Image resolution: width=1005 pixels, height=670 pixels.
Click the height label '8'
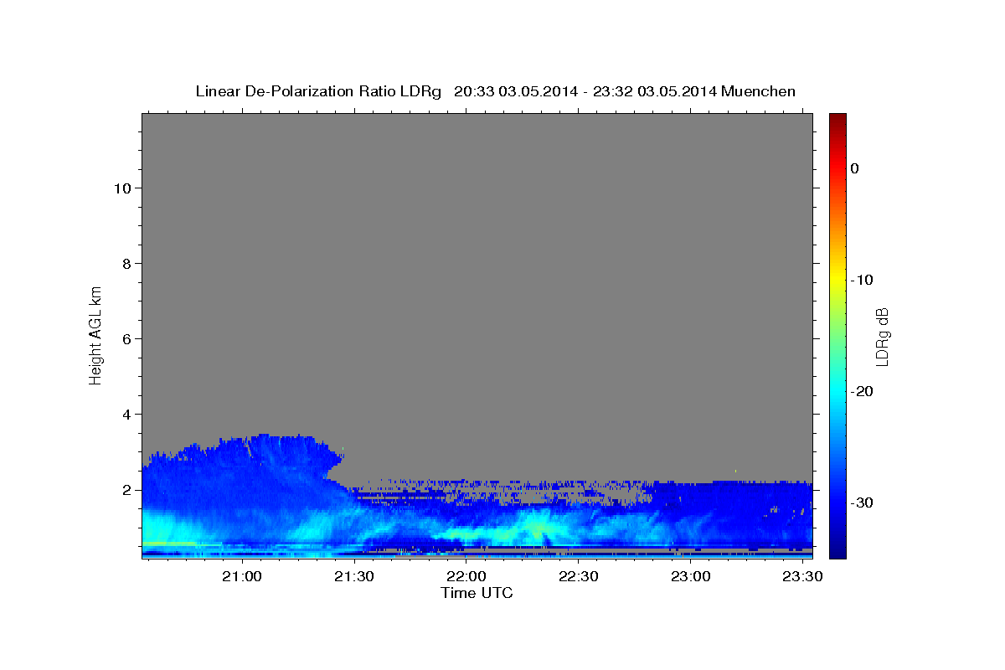tap(125, 264)
